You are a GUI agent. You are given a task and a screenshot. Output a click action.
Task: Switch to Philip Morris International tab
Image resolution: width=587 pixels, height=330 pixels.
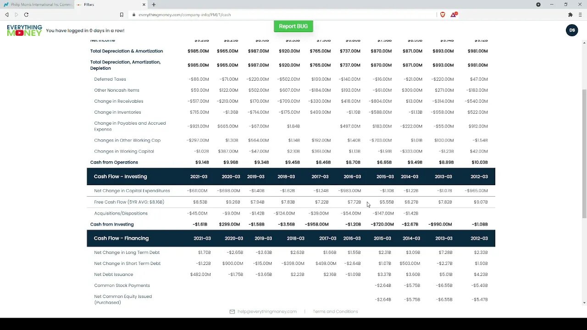37,5
